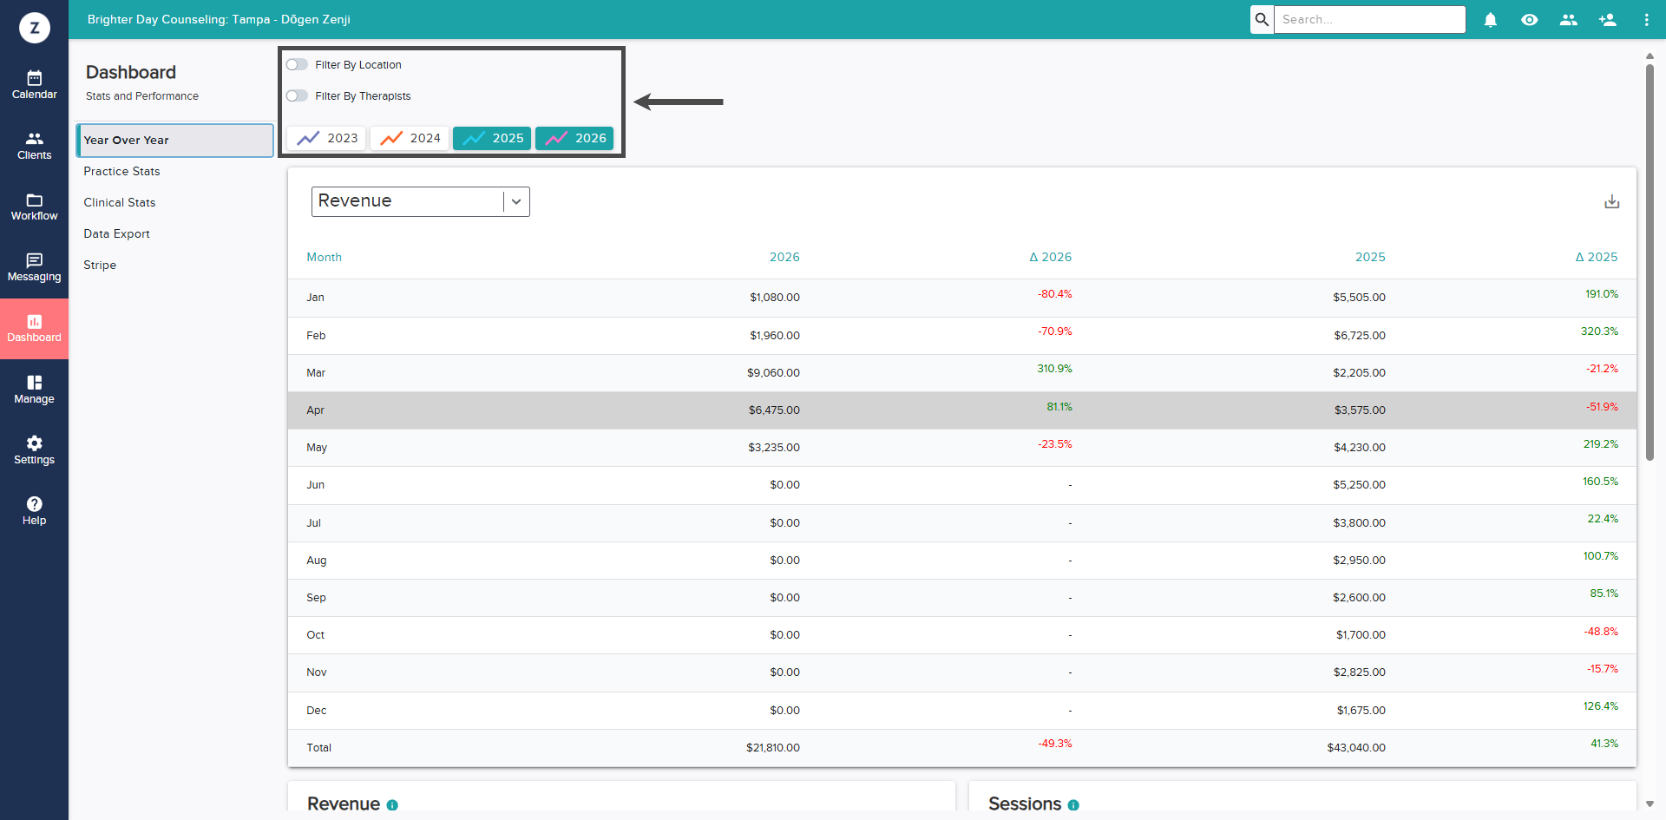Show the 2023 year line

click(x=327, y=138)
